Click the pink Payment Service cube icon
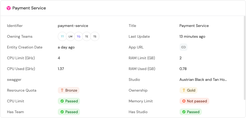This screenshot has height=118, width=246. [x=9, y=8]
